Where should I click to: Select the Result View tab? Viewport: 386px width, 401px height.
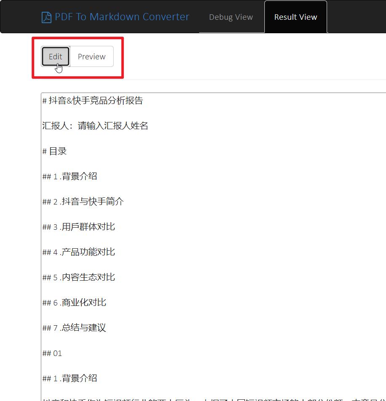(295, 17)
